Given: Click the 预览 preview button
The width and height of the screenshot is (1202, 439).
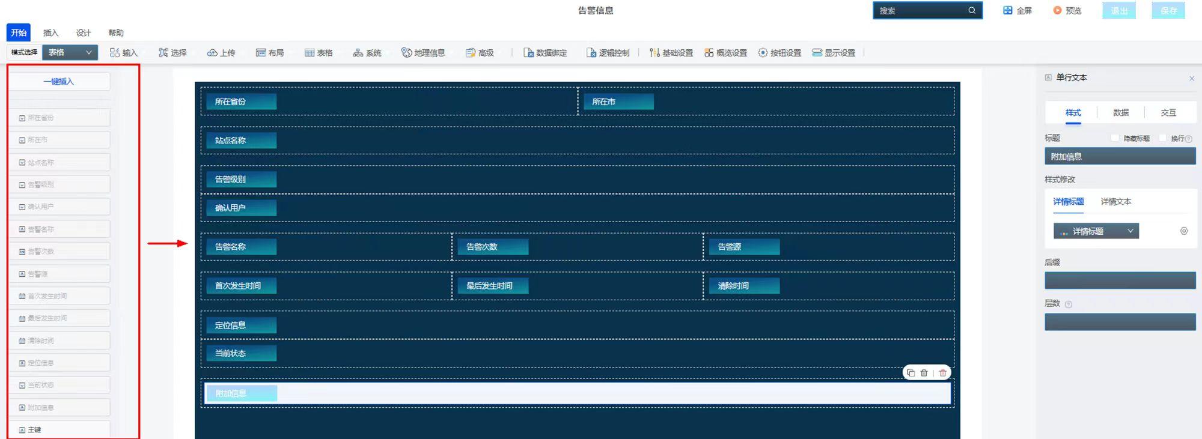Looking at the screenshot, I should (x=1067, y=10).
